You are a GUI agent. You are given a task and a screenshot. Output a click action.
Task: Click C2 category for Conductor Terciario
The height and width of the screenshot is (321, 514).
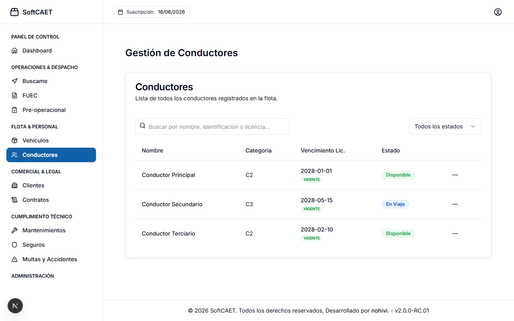pyautogui.click(x=249, y=234)
